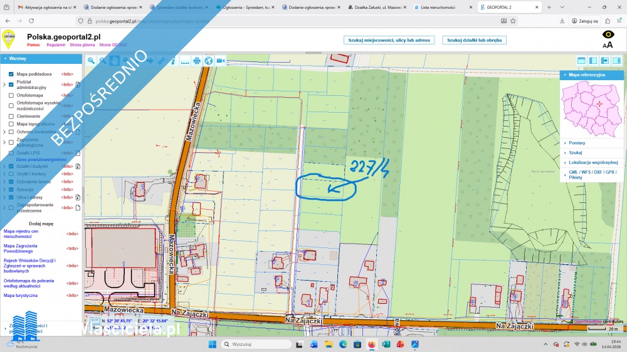Select the info 'i' identify tool
This screenshot has width=627, height=352.
(x=173, y=61)
